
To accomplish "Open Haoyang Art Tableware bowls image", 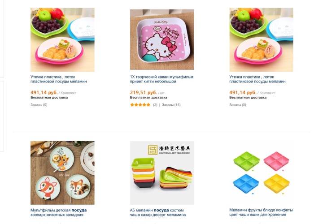I will click(162, 173).
